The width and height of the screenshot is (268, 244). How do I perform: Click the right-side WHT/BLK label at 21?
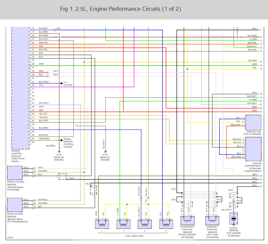252,103
